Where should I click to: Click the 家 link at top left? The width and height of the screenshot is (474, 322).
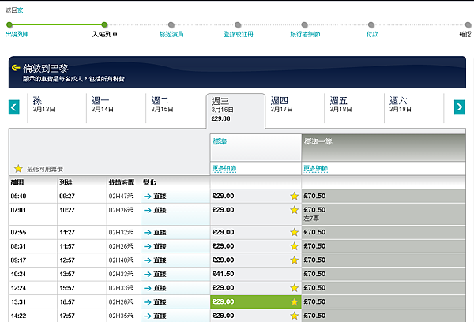[x=20, y=10]
